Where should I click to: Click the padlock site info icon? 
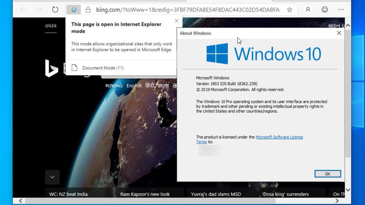tap(88, 10)
